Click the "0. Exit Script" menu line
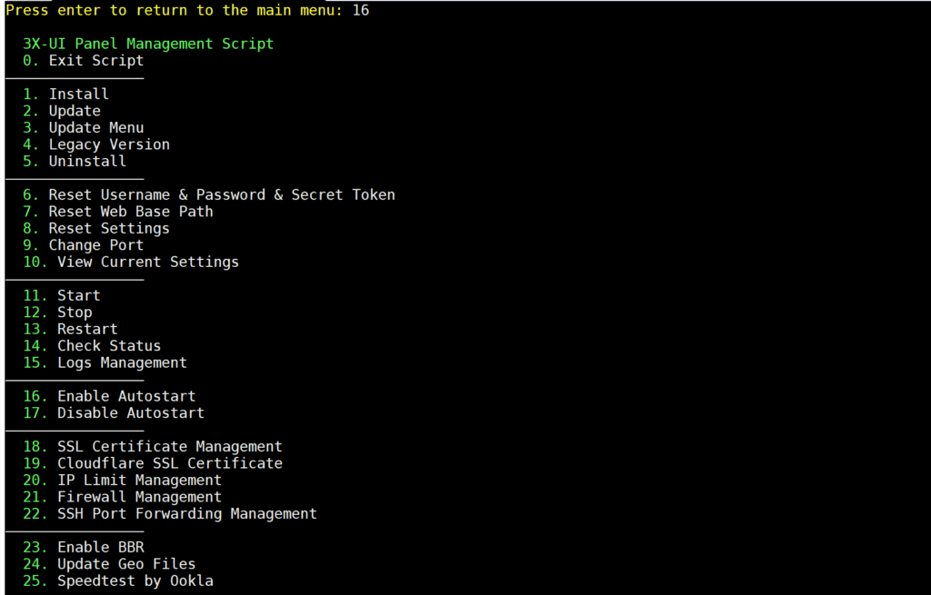Screen dimensions: 931x595 coord(84,61)
